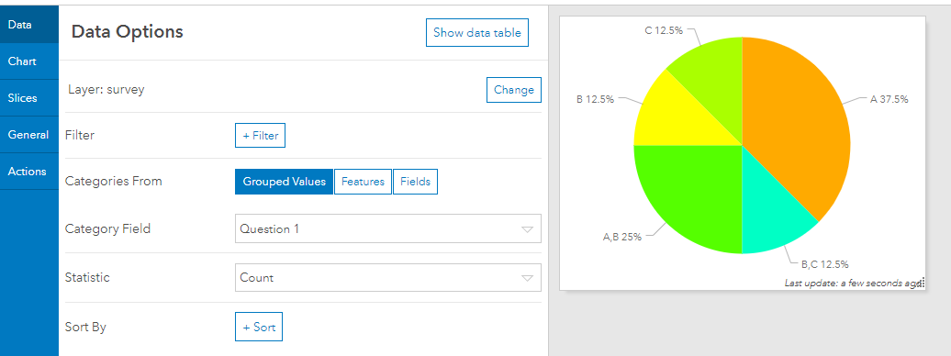This screenshot has height=356, width=951.
Task: Open the Category Field dropdown arrow
Action: pyautogui.click(x=527, y=229)
